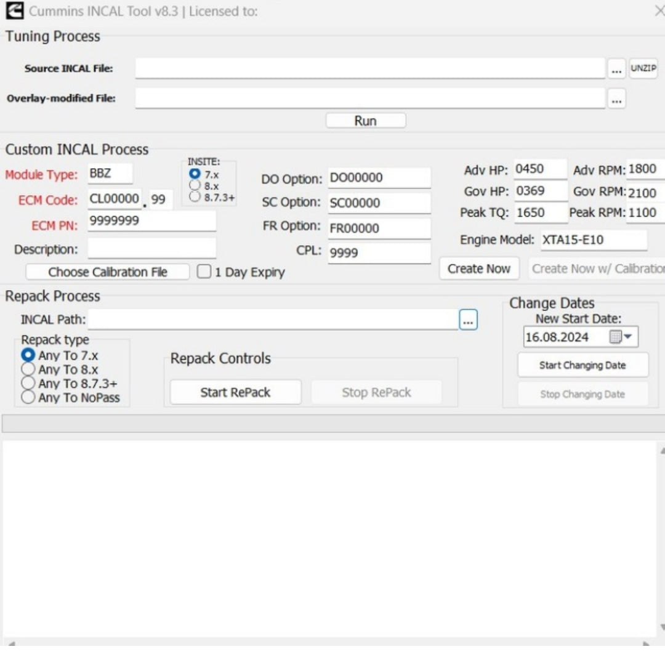This screenshot has width=665, height=665.
Task: Click the 'Custom INCAL Process' section heading
Action: click(77, 150)
